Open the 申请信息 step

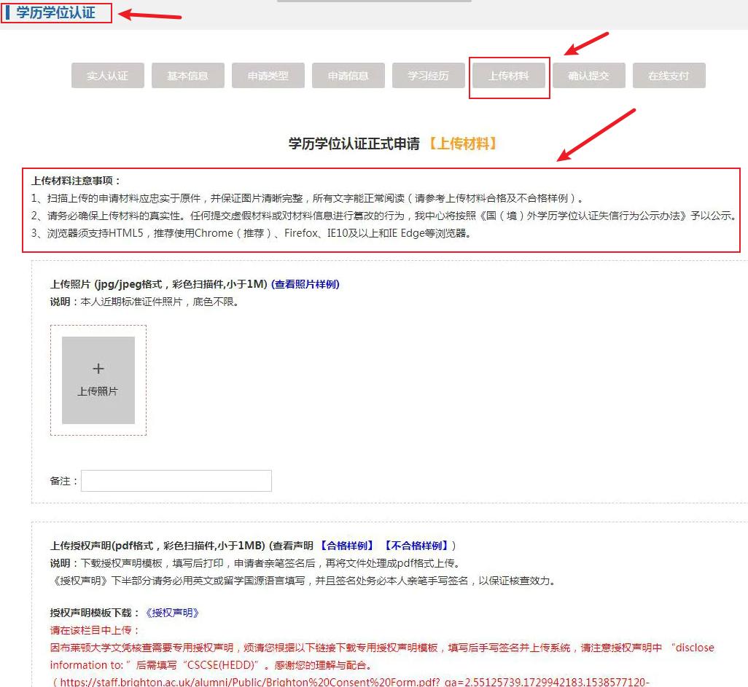coord(348,75)
